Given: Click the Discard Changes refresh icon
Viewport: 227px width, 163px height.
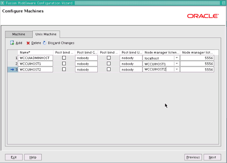Looking at the screenshot, I should tap(44, 43).
